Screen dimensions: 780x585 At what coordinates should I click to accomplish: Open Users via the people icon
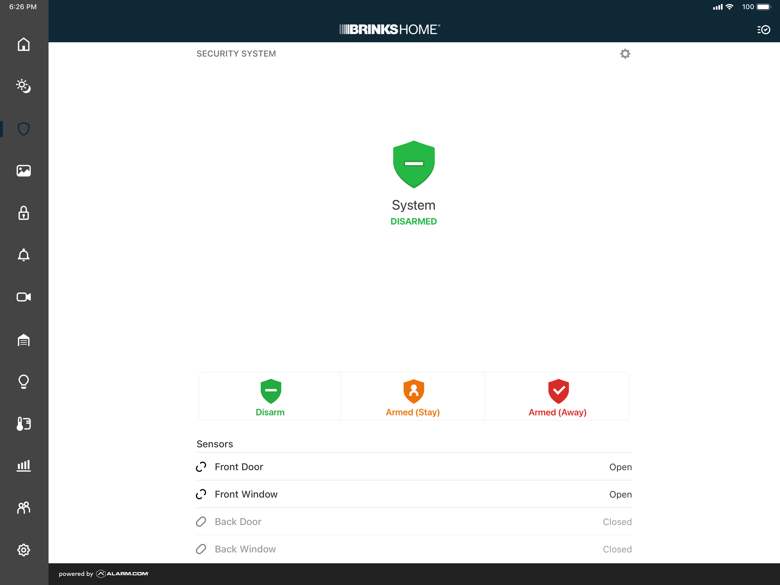[x=23, y=508]
